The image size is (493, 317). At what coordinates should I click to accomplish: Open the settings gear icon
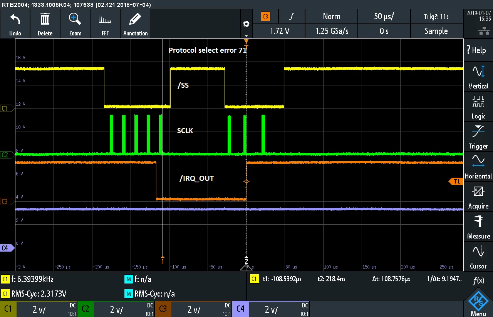246,24
